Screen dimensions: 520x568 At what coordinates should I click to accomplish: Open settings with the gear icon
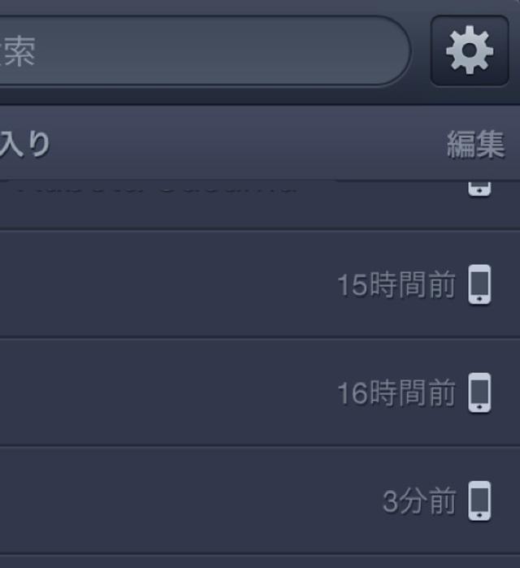pyautogui.click(x=470, y=50)
